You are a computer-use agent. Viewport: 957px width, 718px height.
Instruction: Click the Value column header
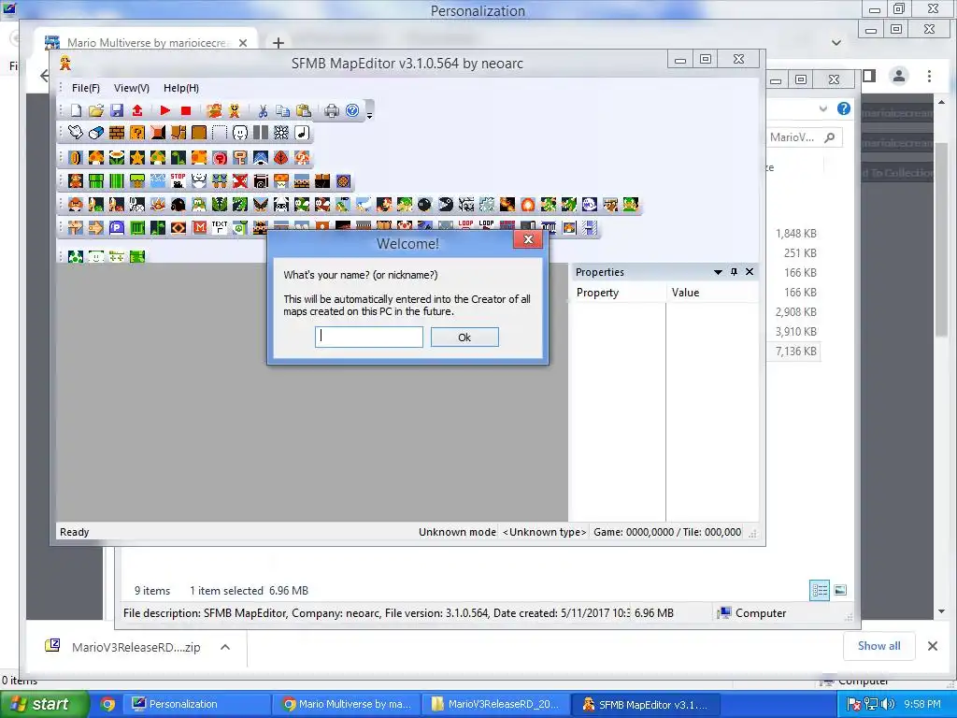[712, 293]
